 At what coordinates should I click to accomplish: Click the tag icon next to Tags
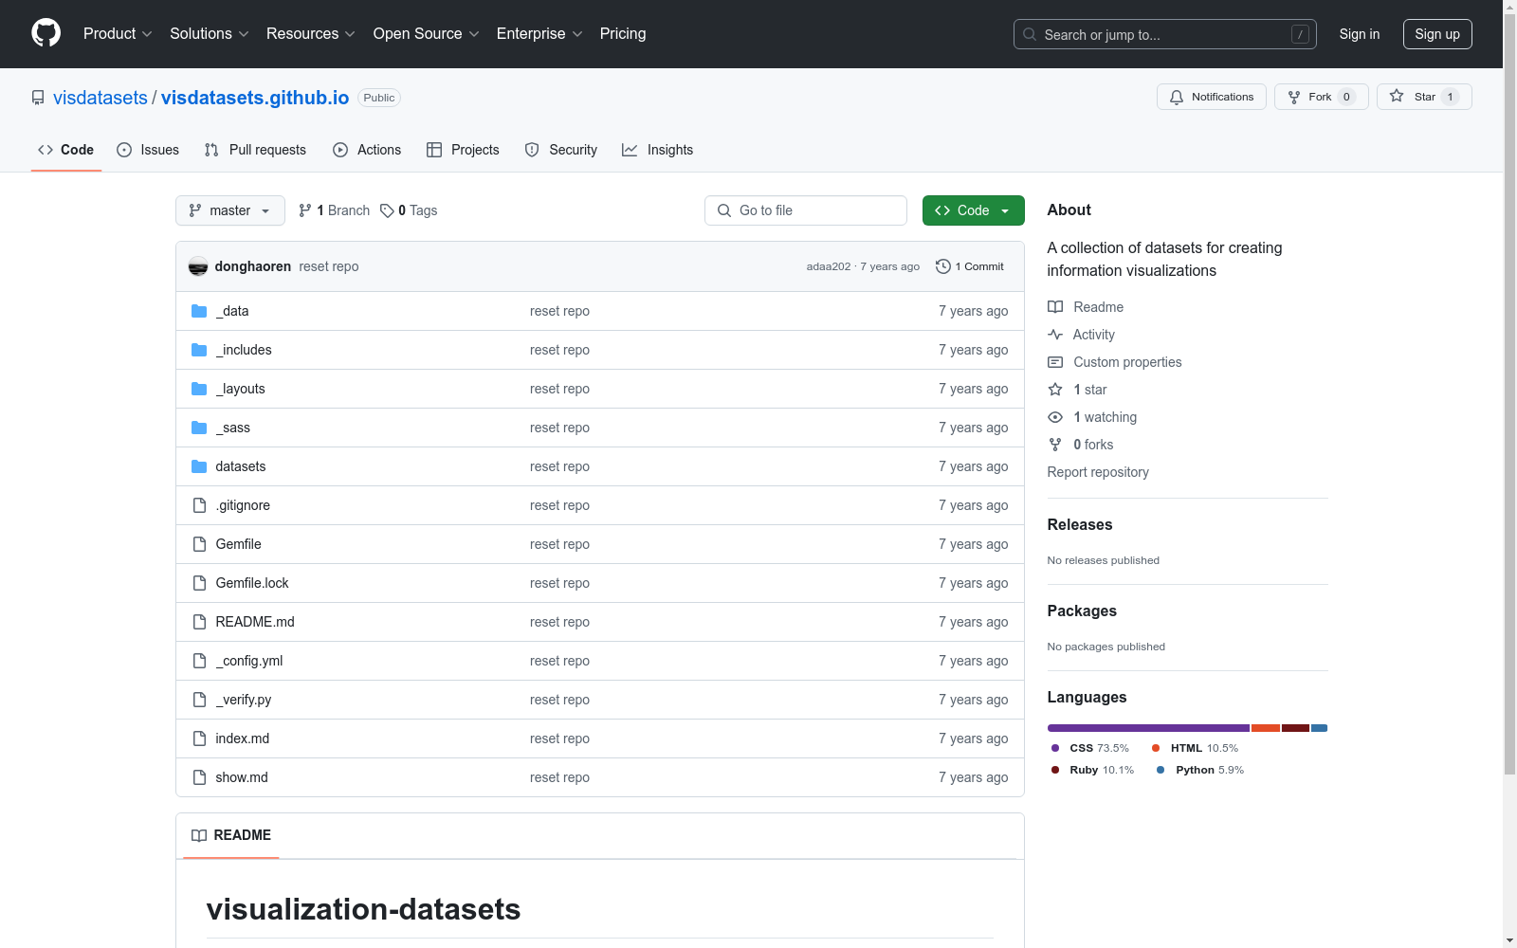pos(387,210)
